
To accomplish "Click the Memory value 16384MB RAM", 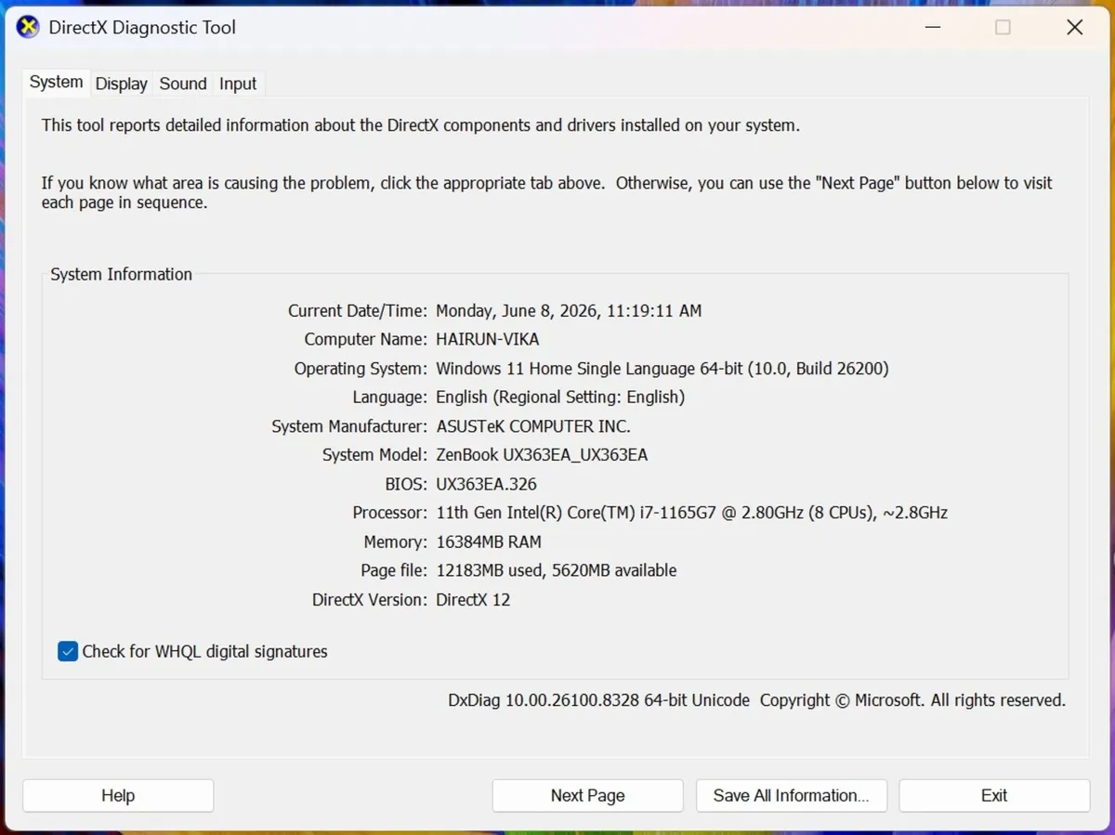I will click(489, 541).
